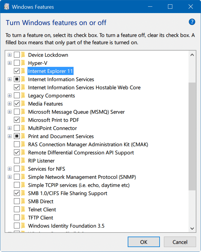Click the folder icon beside Internet Explorer 11
The image size is (201, 252).
pyautogui.click(x=23, y=71)
